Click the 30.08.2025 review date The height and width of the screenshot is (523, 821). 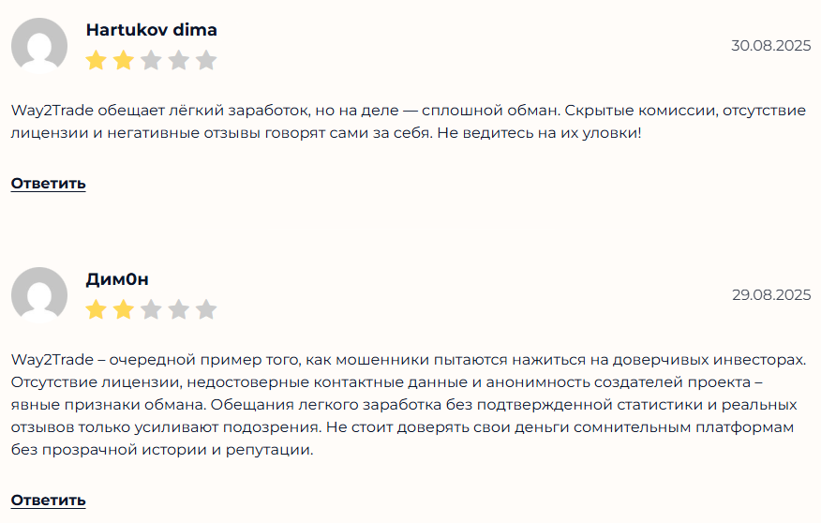[x=770, y=46]
